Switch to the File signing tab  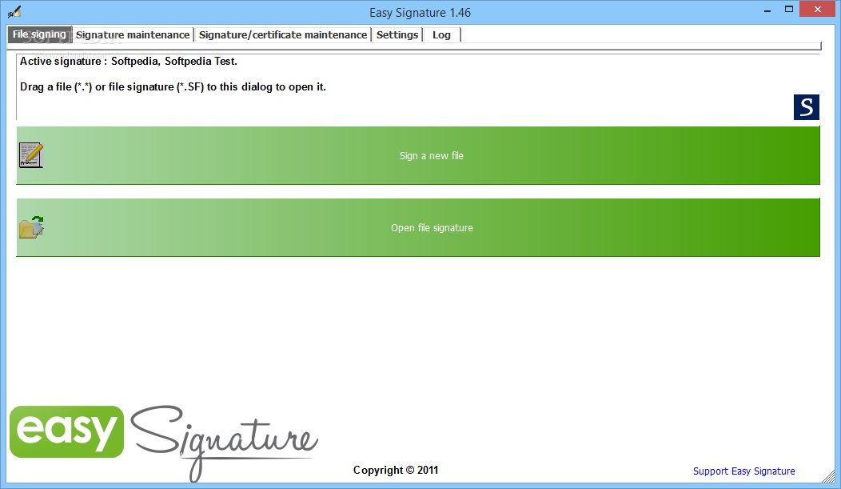pyautogui.click(x=40, y=34)
